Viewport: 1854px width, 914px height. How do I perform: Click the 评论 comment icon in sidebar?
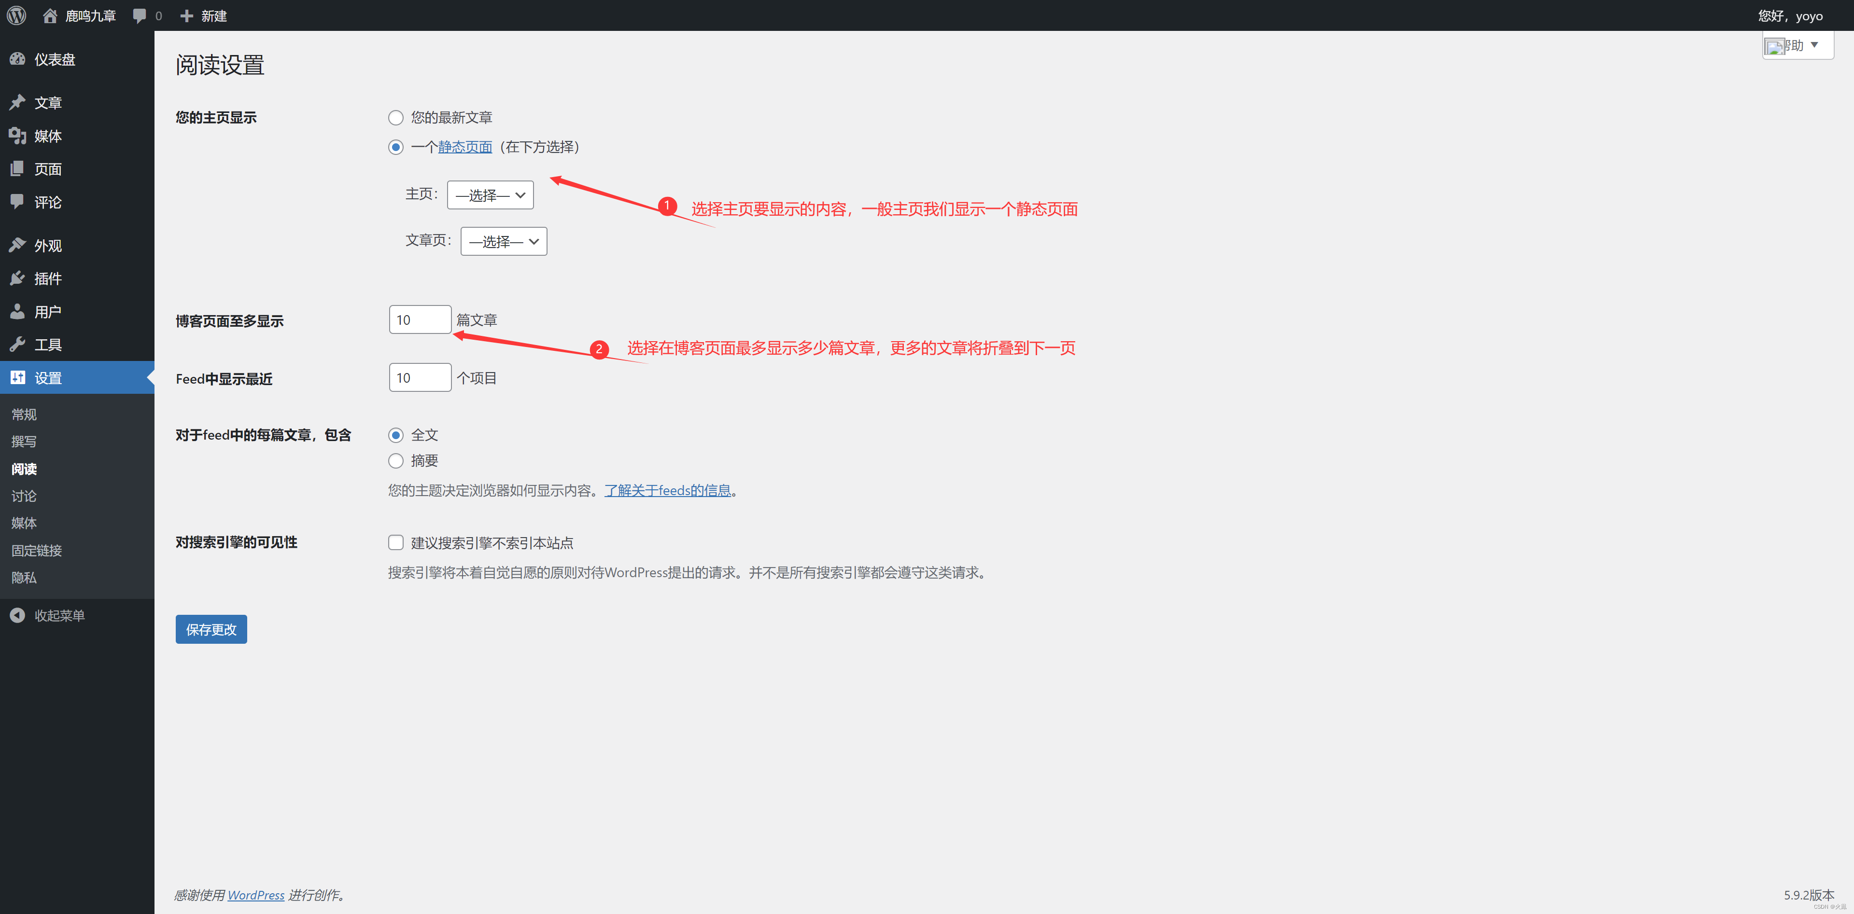17,201
